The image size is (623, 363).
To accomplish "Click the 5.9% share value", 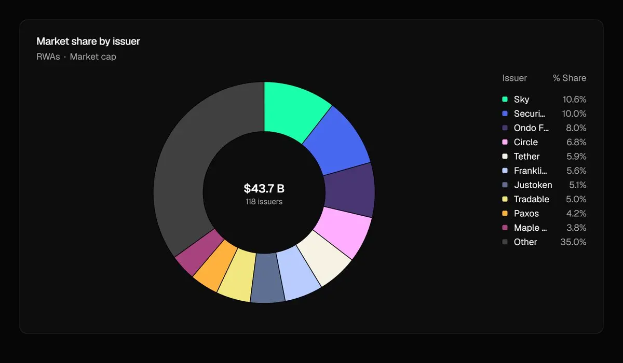I will 576,157.
